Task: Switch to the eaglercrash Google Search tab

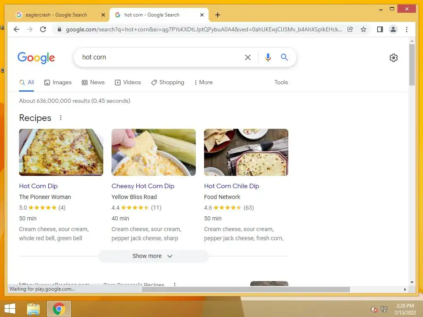Action: [56, 15]
